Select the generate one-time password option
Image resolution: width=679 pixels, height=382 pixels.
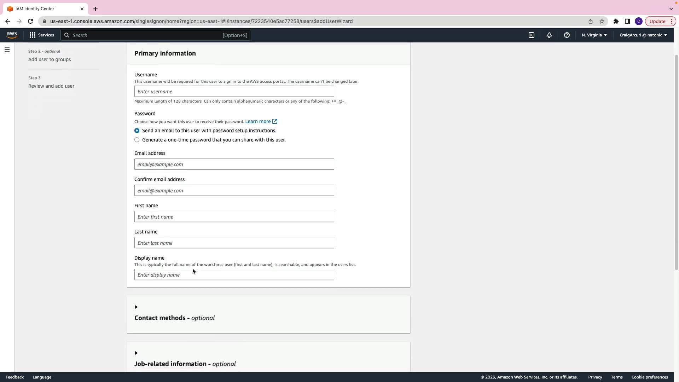[137, 140]
